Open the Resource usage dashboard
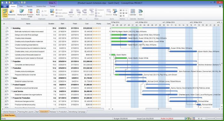 pos(30,13)
